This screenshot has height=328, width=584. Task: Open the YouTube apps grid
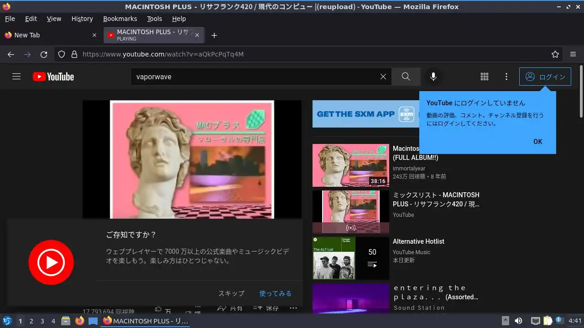485,77
